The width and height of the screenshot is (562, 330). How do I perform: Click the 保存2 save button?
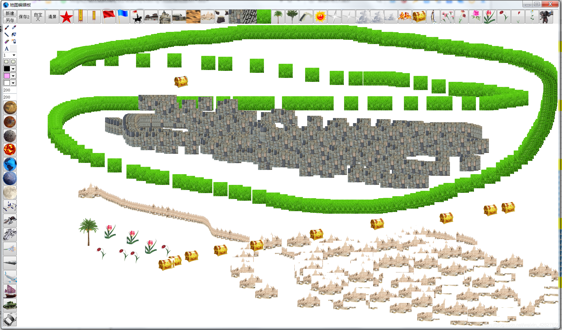(24, 17)
